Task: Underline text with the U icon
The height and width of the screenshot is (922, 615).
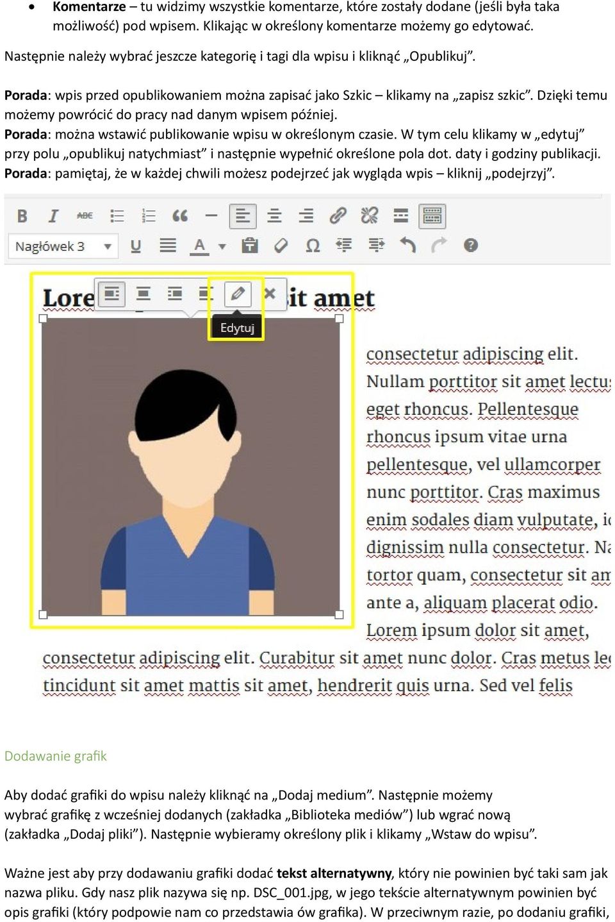Action: [x=136, y=246]
